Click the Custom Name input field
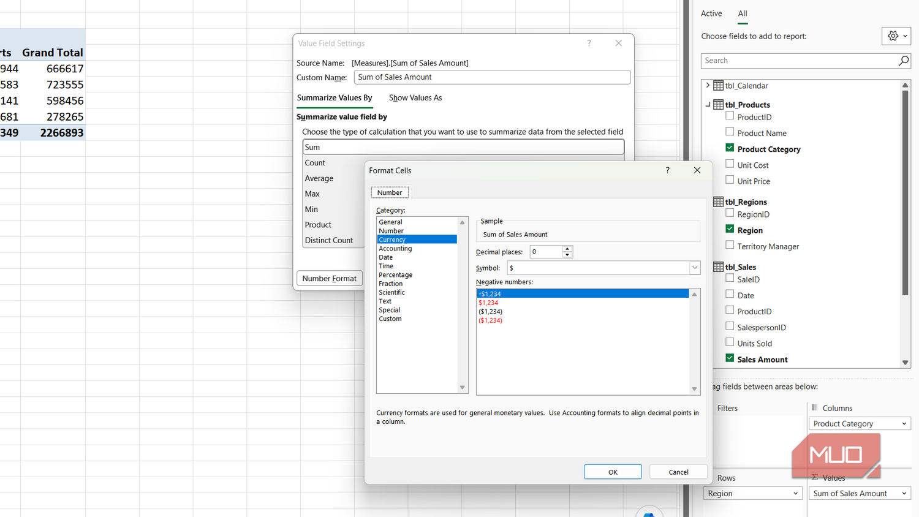 (x=492, y=77)
